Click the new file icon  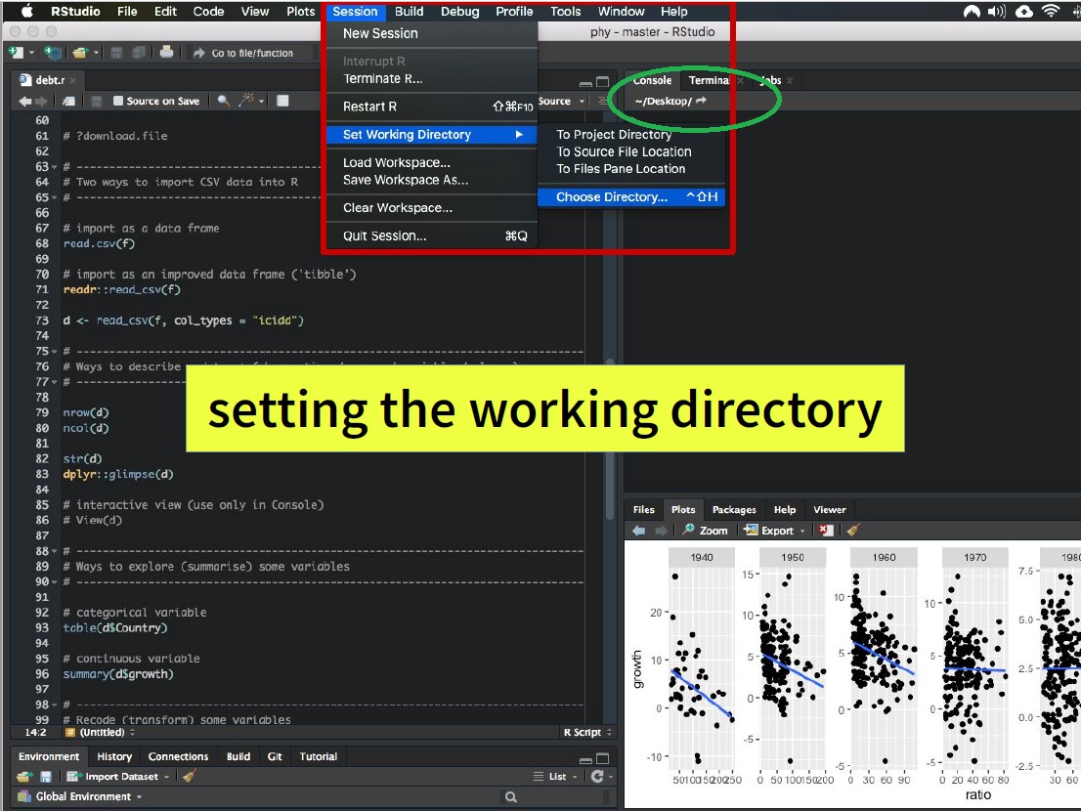pos(17,53)
